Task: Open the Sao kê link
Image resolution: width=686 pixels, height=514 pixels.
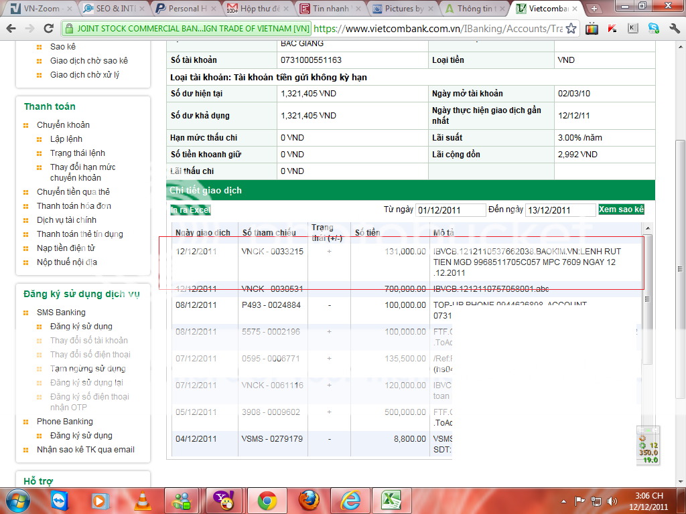Action: point(63,47)
